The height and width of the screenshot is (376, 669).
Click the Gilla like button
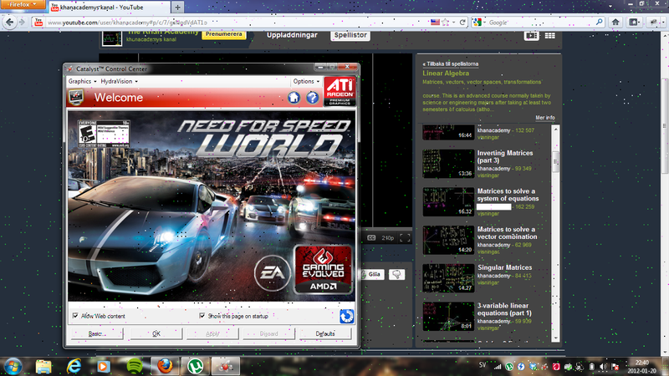(371, 275)
